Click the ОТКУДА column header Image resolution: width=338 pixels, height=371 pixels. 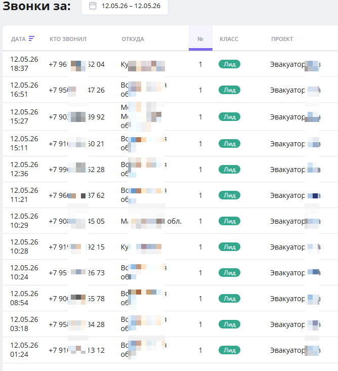click(x=133, y=39)
